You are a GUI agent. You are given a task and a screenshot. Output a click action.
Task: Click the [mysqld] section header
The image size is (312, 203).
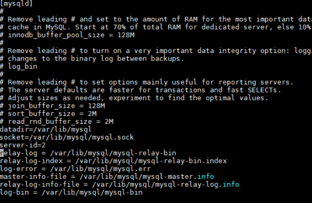tap(16, 4)
